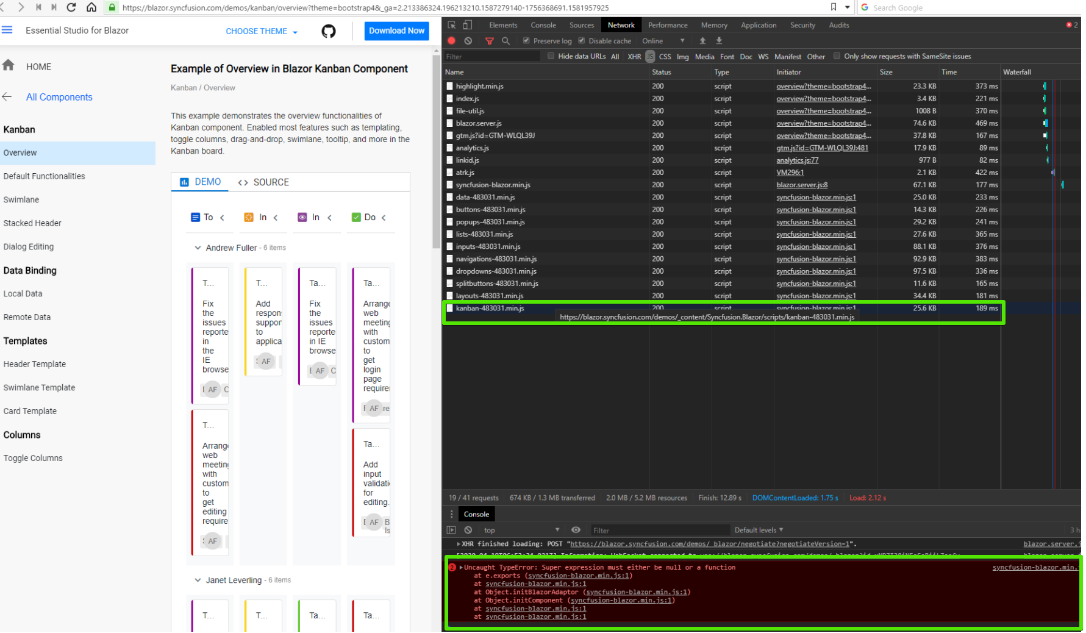This screenshot has width=1086, height=633.
Task: Switch to the Console tab in DevTools
Action: (543, 25)
